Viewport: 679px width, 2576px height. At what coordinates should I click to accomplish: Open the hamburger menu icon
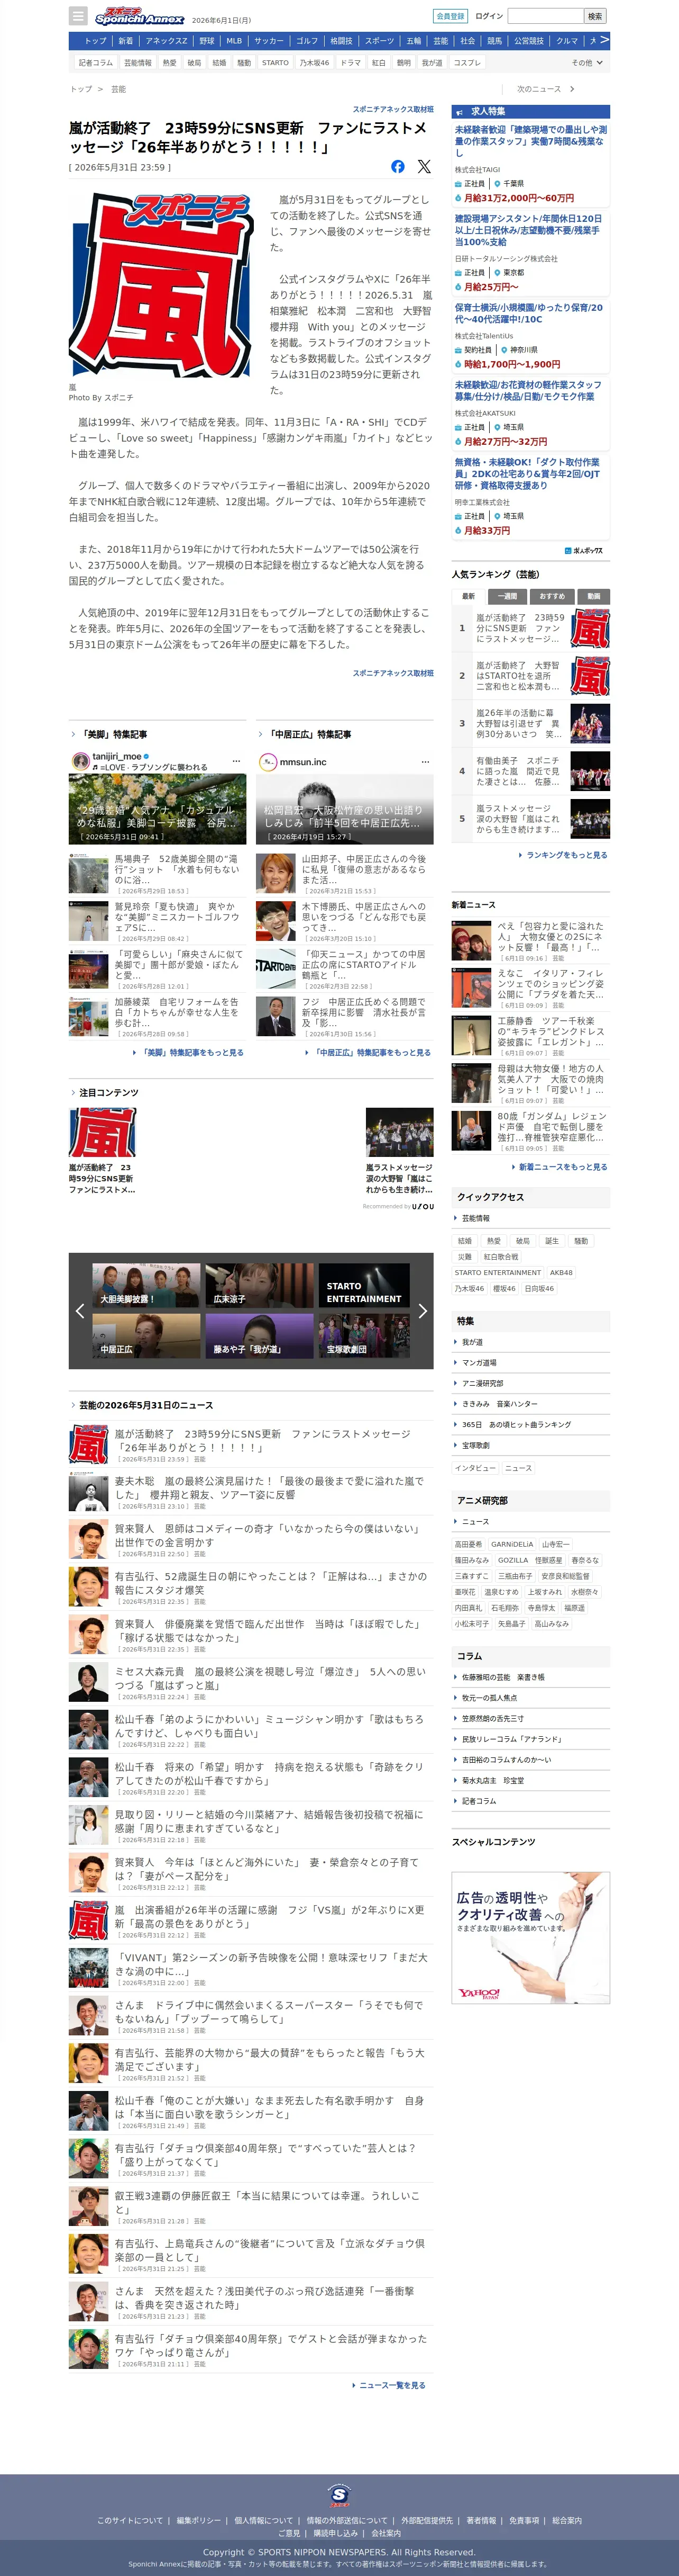click(78, 16)
